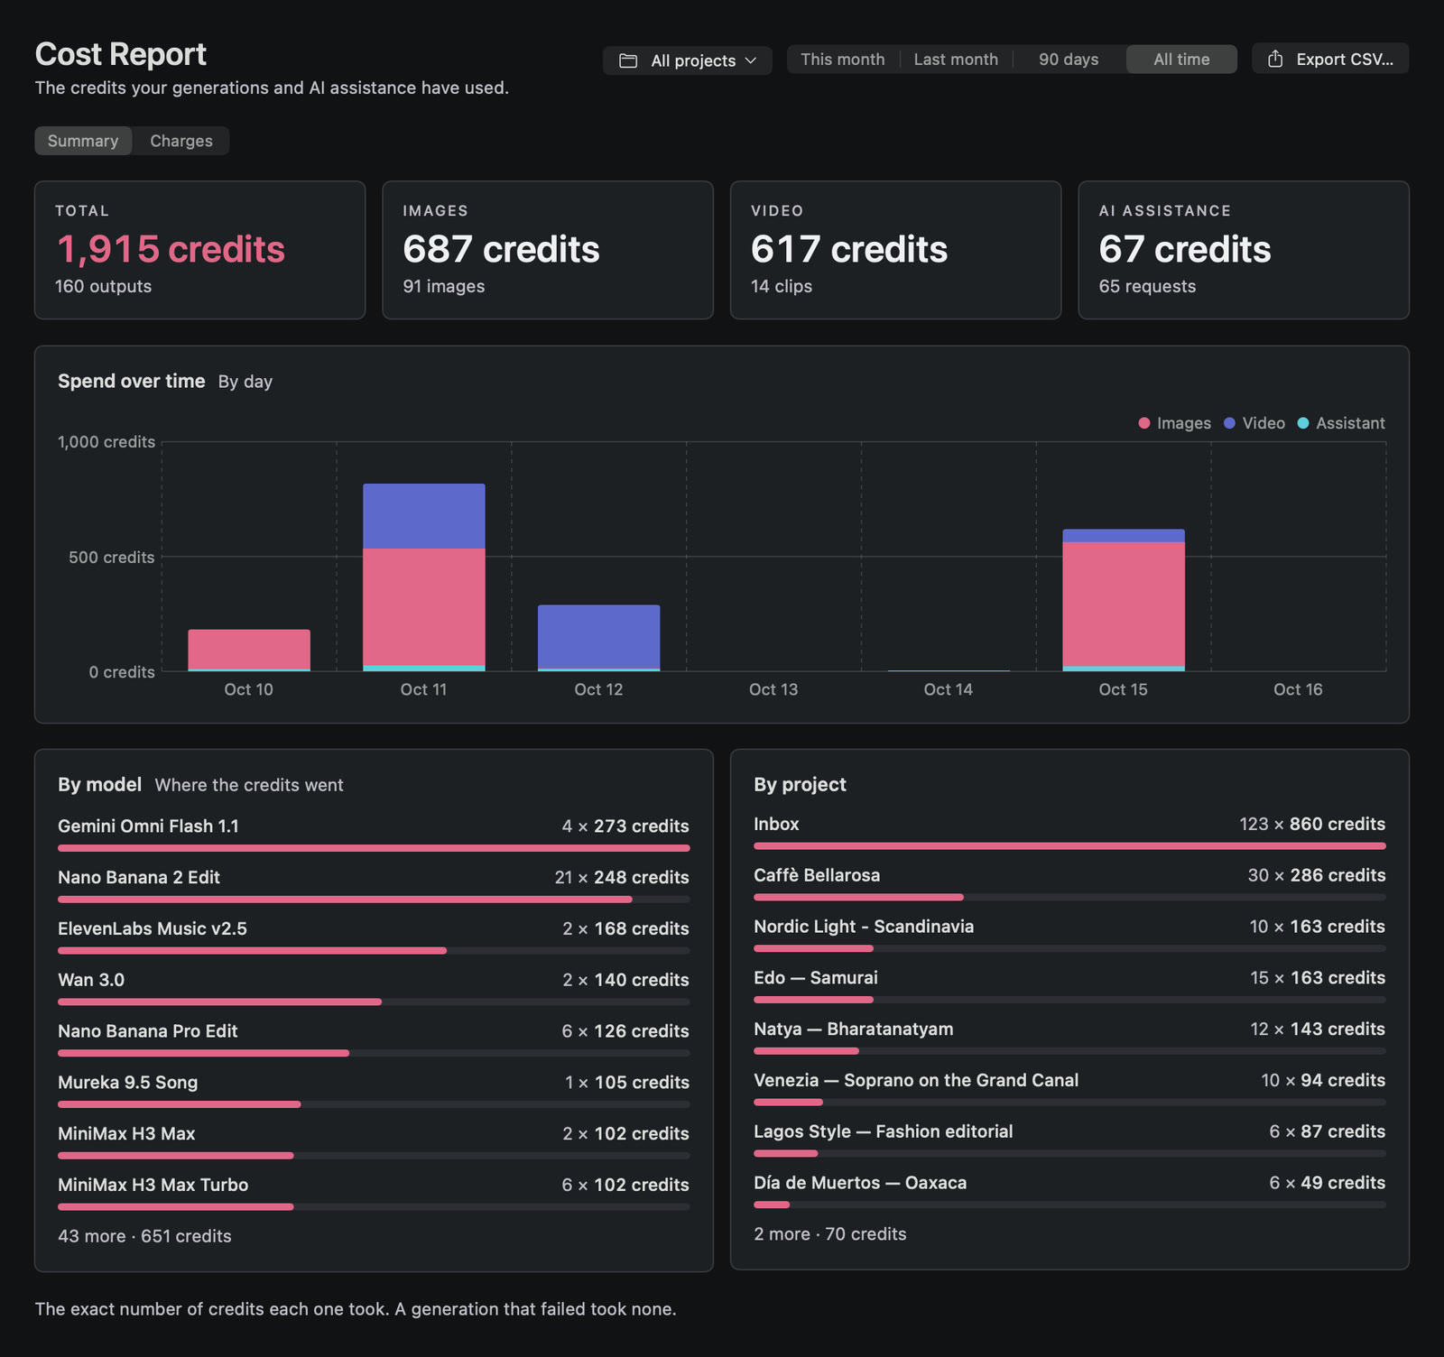Image resolution: width=1444 pixels, height=1357 pixels.
Task: Click the Oct 12 video bar
Action: click(x=599, y=637)
